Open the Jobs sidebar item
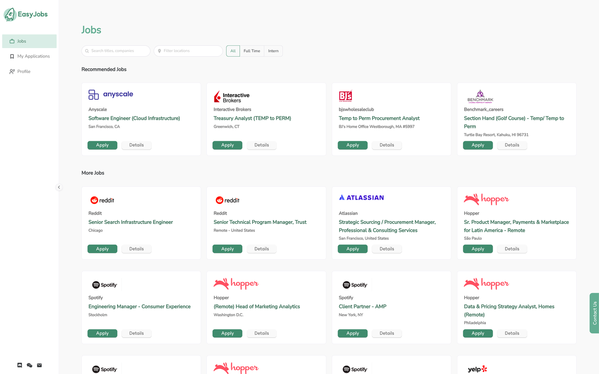The height and width of the screenshot is (374, 599). [29, 41]
